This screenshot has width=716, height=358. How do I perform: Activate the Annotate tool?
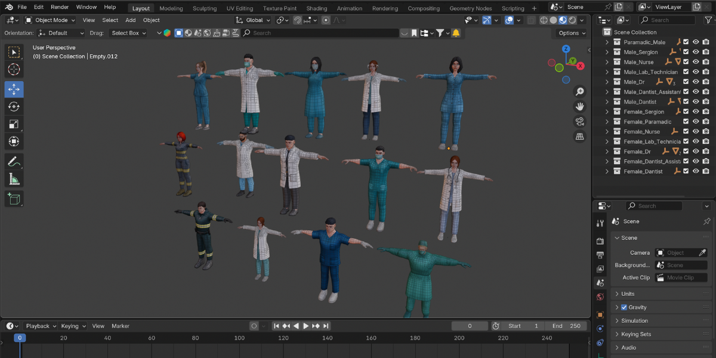pyautogui.click(x=14, y=161)
